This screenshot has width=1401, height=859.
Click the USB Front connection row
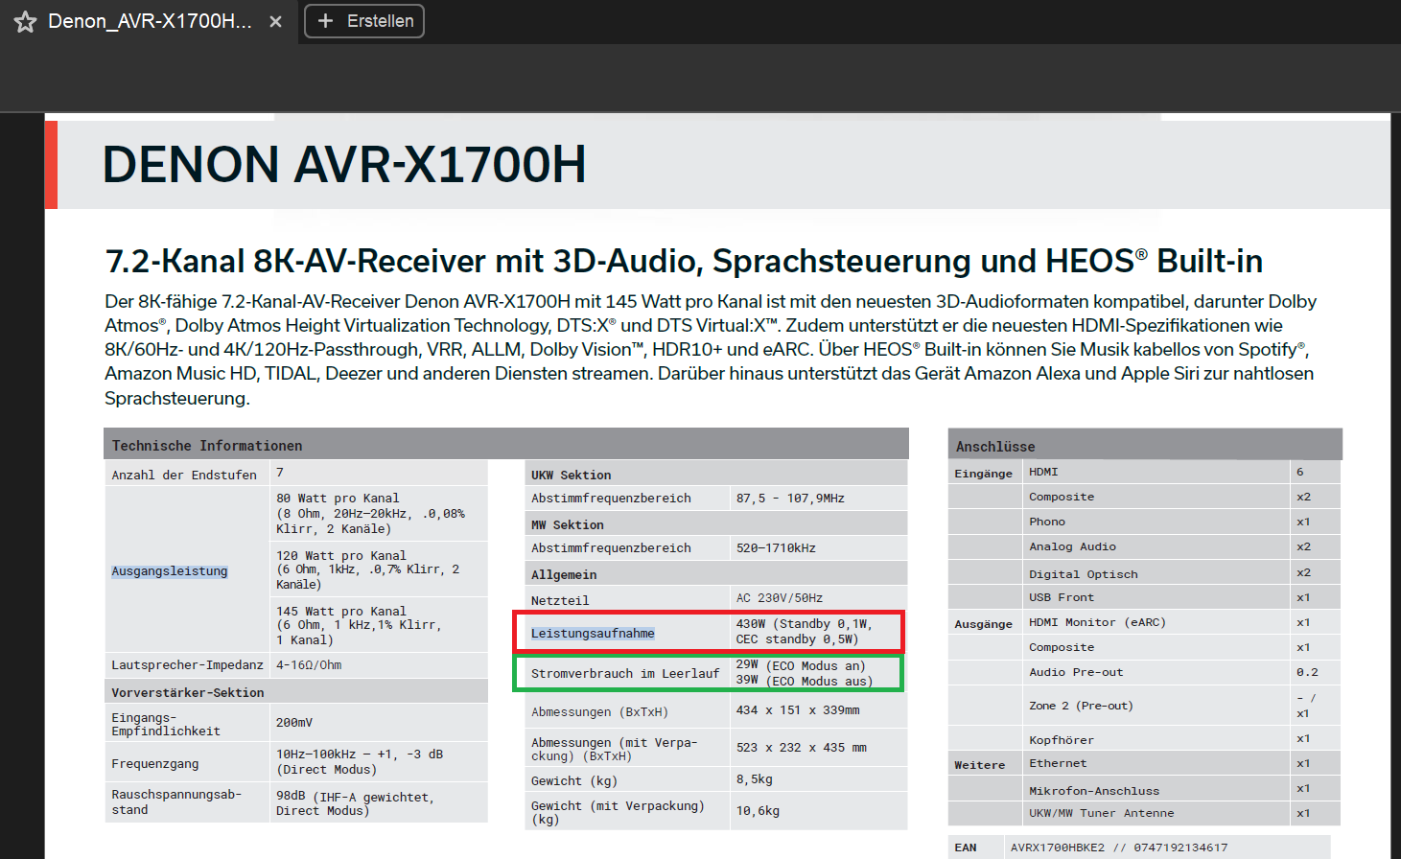coord(1181,597)
